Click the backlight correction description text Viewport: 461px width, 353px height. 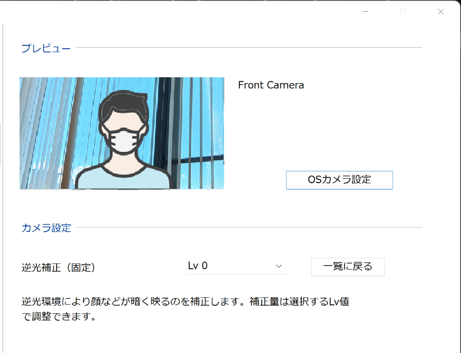[x=185, y=309]
